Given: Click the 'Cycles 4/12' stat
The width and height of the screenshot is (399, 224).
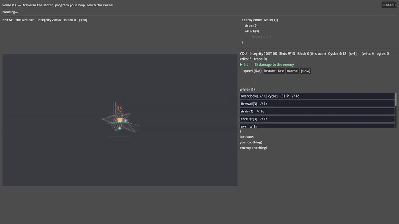Looking at the screenshot, I should tap(337, 54).
